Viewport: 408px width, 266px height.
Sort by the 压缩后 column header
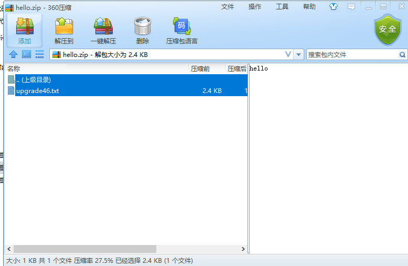[237, 68]
